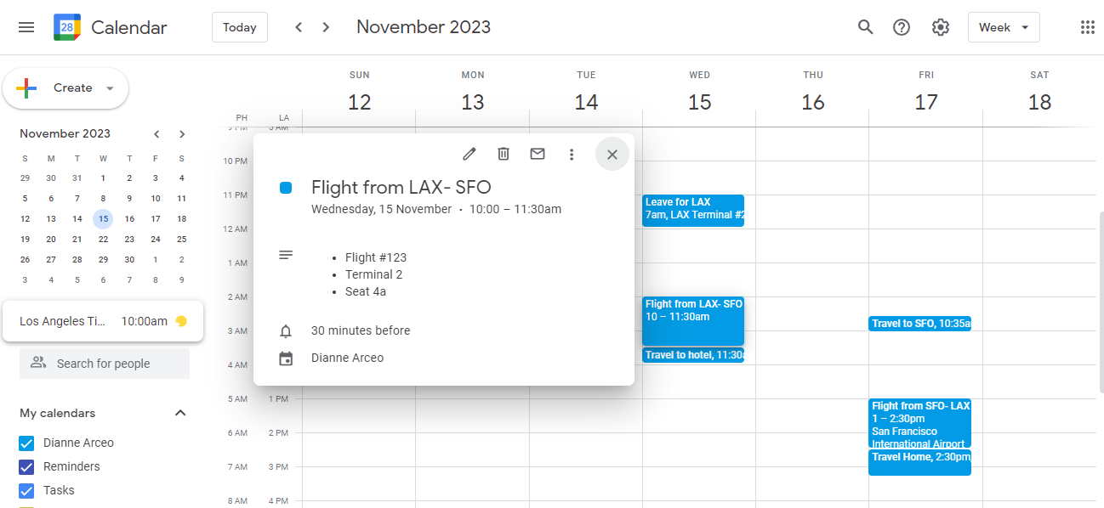Open the Flight from SFO- LAX event
This screenshot has height=508, width=1104.
(919, 416)
